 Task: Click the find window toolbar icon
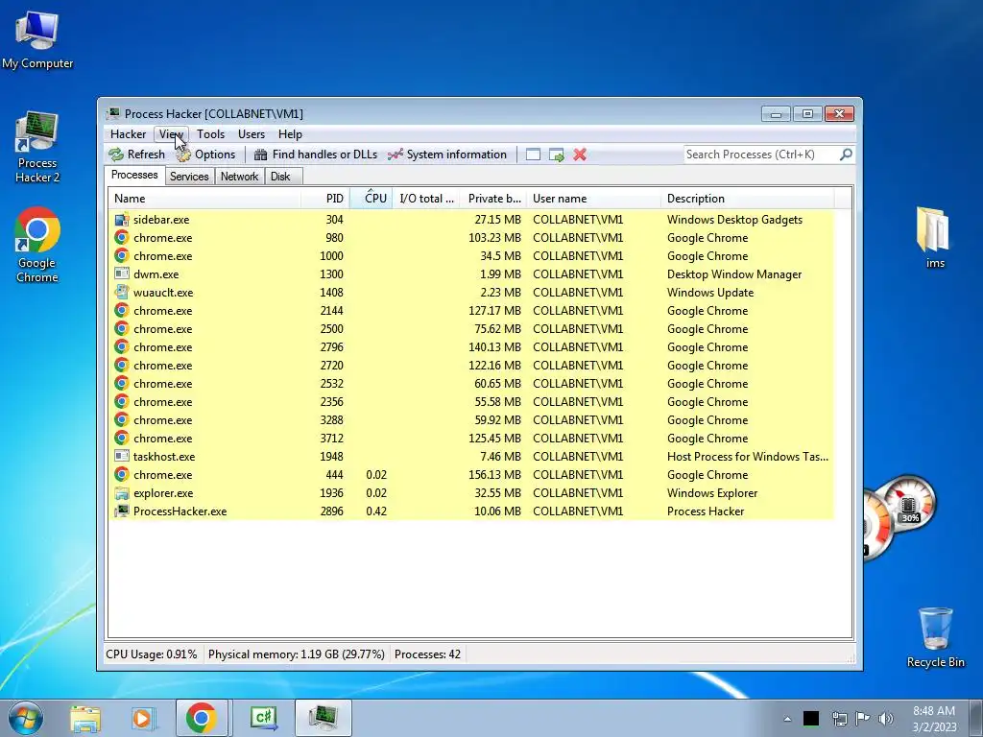pyautogui.click(x=533, y=155)
